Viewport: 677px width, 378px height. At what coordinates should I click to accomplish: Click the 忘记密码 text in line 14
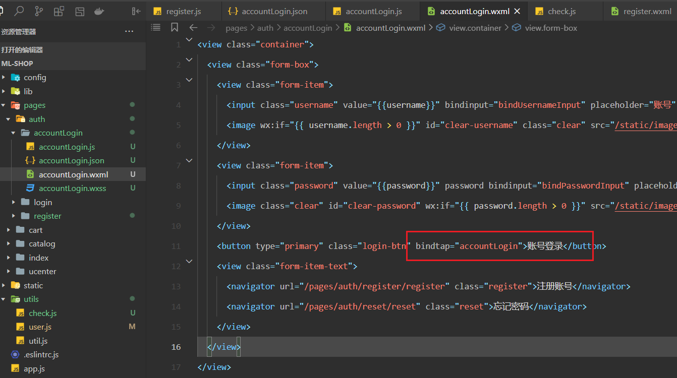coord(511,306)
